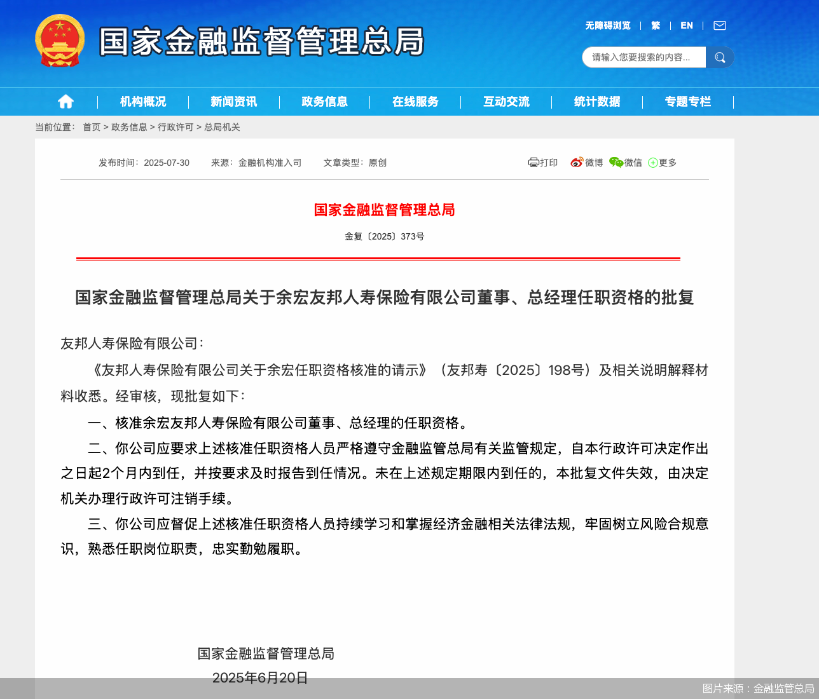Click the 打印 text label

(549, 163)
